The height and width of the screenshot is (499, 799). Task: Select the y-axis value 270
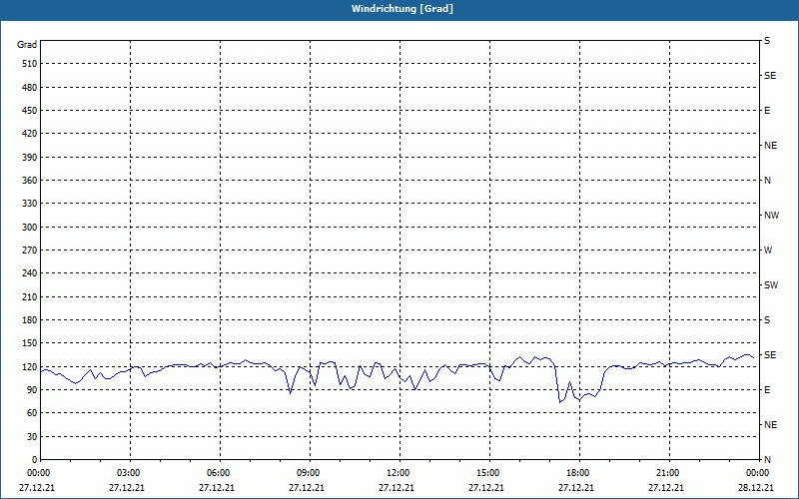[30, 250]
